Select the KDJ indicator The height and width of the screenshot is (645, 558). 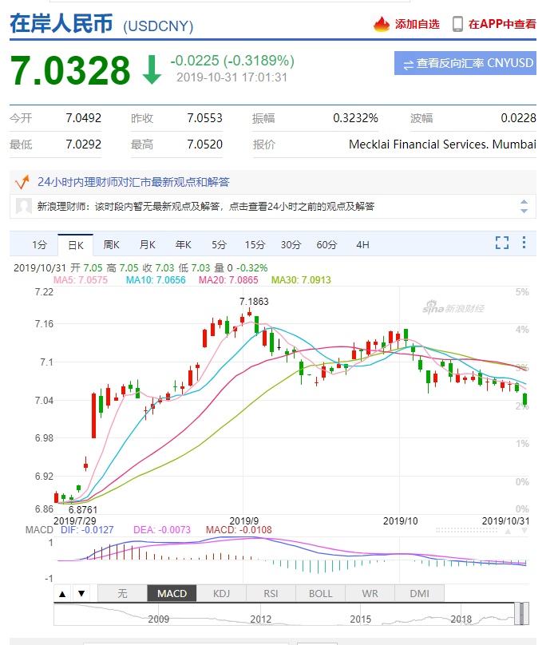(x=221, y=593)
